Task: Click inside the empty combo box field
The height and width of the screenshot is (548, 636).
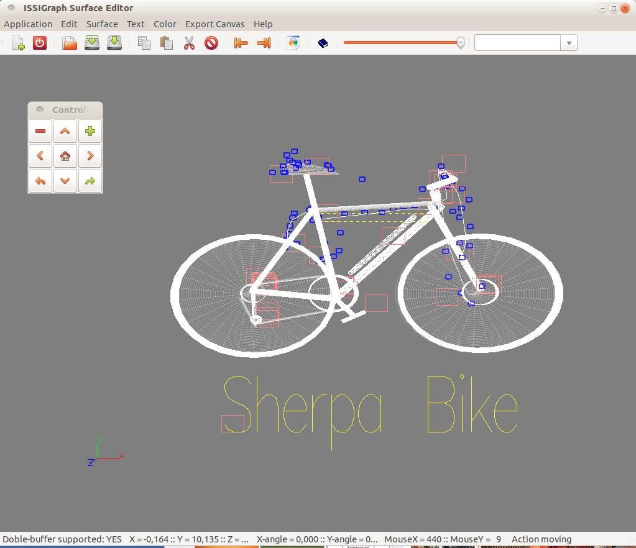Action: pos(517,43)
